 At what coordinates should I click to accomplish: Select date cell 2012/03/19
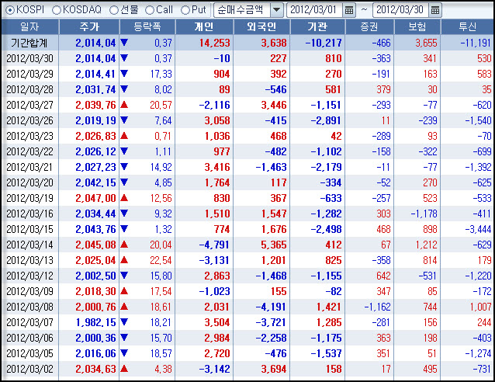tap(29, 198)
